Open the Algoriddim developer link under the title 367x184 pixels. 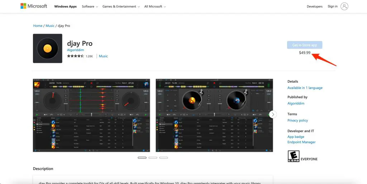(75, 50)
